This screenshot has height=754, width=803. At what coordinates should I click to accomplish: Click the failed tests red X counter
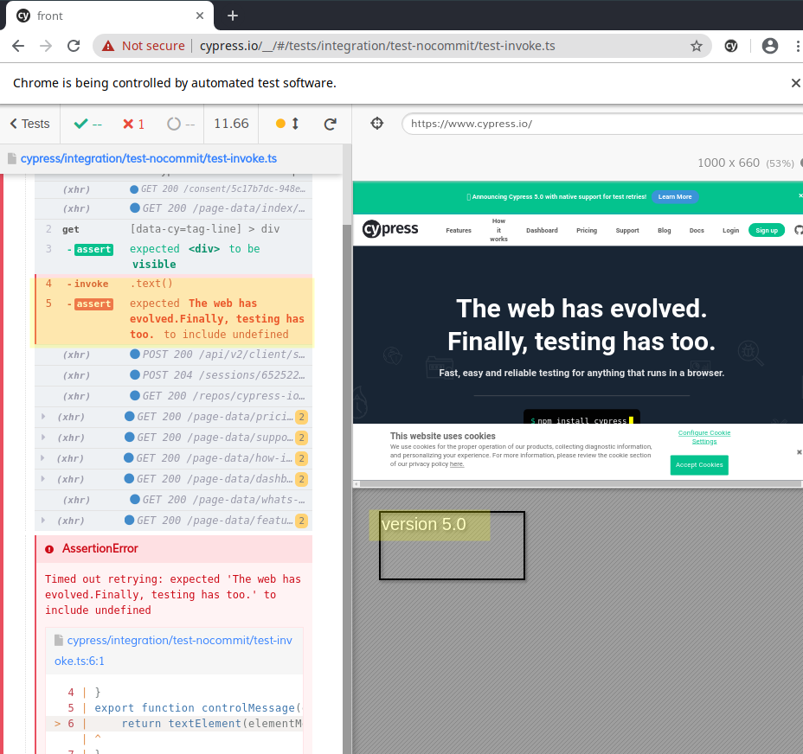pos(133,124)
